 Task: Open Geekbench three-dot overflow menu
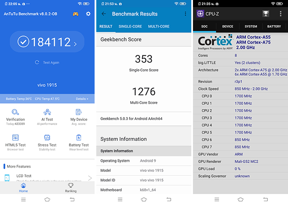click(185, 14)
